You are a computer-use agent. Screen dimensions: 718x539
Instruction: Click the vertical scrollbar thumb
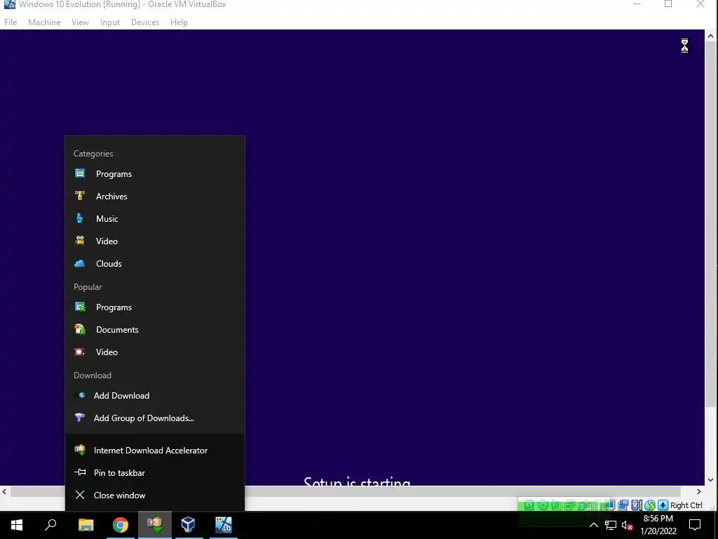pos(710,224)
